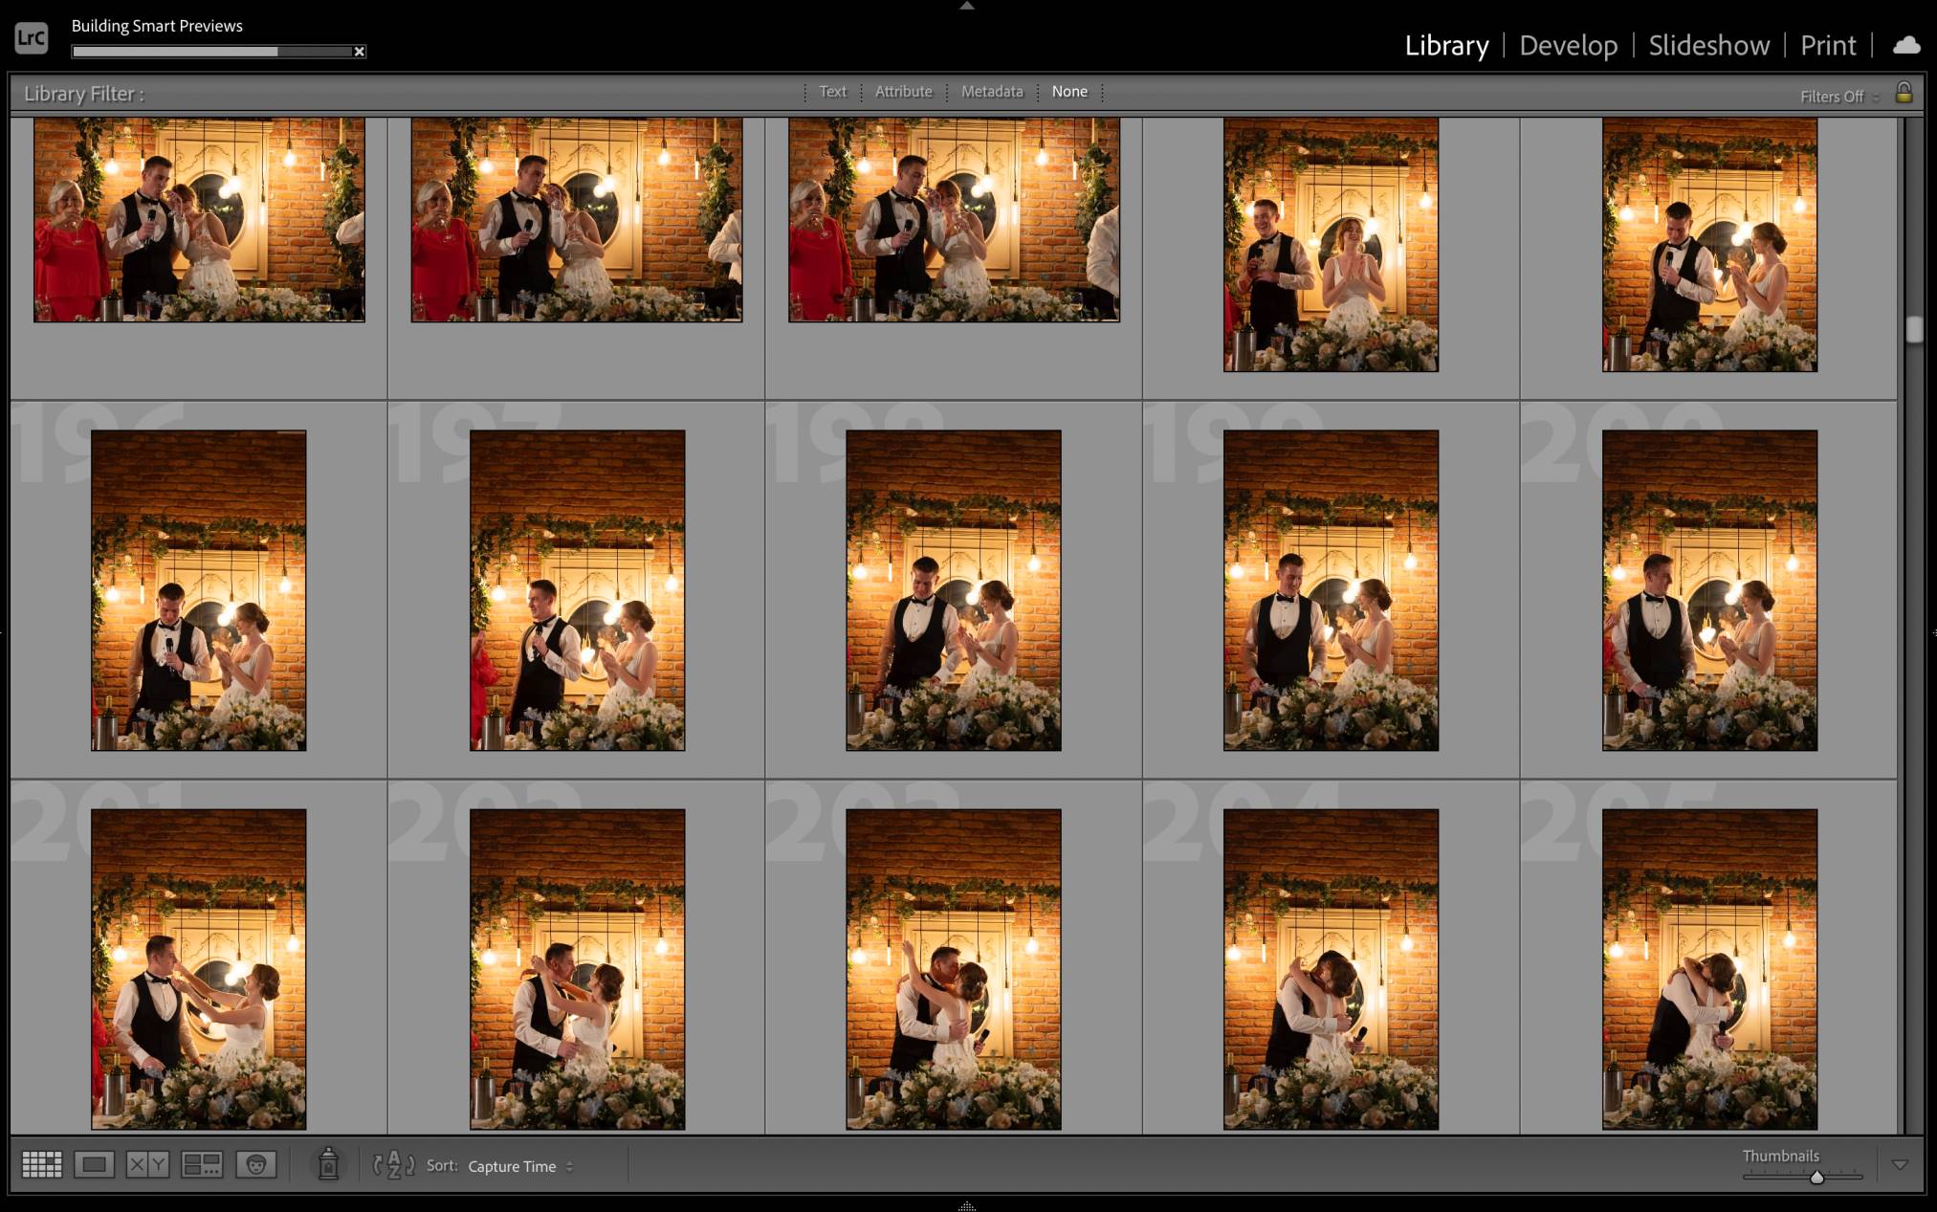Expand toolbar content options triangle

1900,1165
